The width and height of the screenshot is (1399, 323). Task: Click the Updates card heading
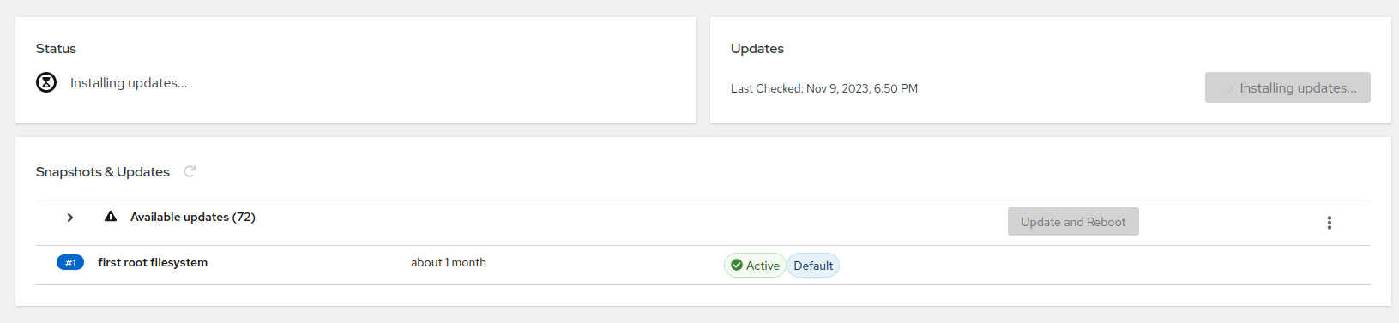tap(757, 49)
